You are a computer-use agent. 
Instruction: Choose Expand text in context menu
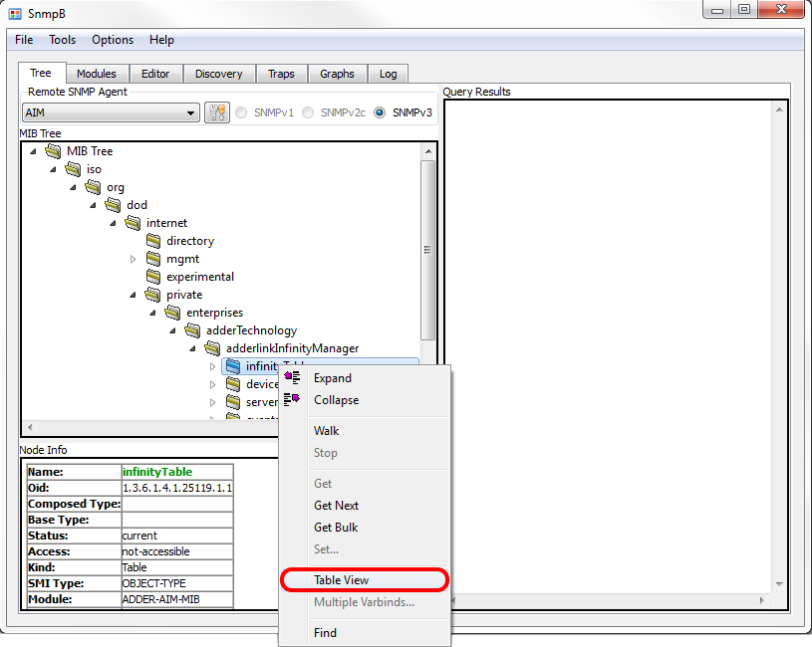point(333,378)
